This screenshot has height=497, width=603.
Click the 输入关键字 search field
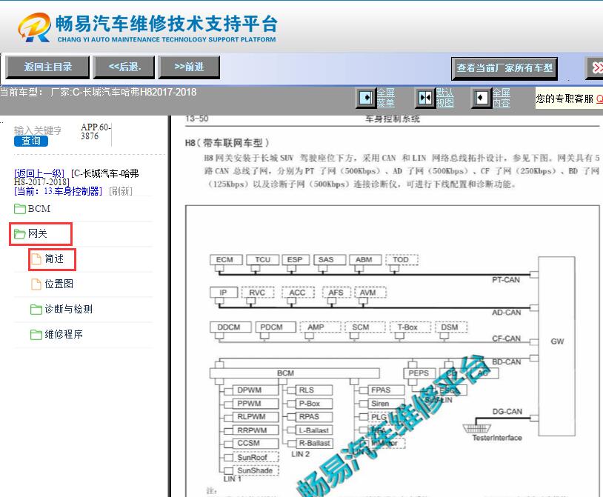pyautogui.click(x=38, y=130)
